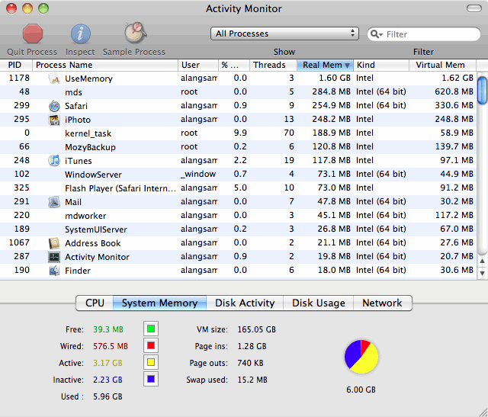488x417 pixels.
Task: Click the UseMemory app icon
Action: [54, 79]
